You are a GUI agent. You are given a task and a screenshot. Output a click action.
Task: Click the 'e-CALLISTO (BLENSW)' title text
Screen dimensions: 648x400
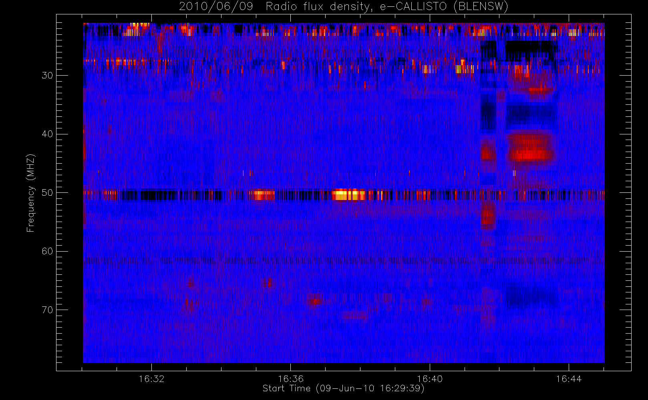tap(444, 7)
